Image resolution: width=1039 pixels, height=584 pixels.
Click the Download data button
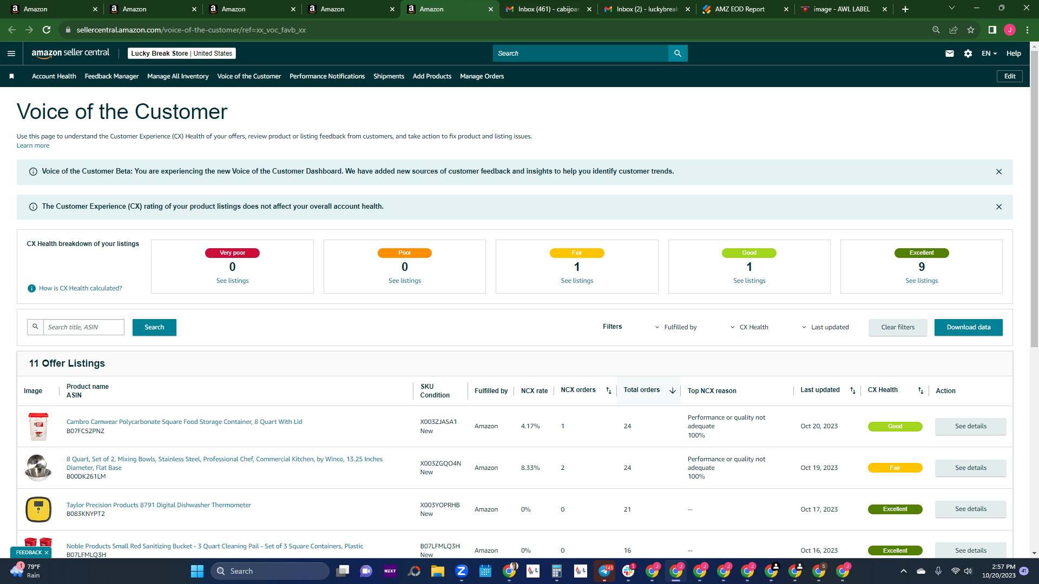(968, 327)
